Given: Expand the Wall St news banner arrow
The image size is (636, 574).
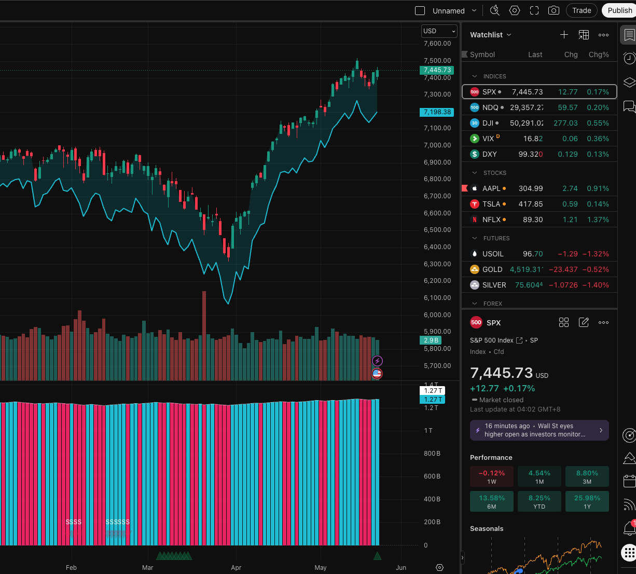Looking at the screenshot, I should [x=601, y=430].
